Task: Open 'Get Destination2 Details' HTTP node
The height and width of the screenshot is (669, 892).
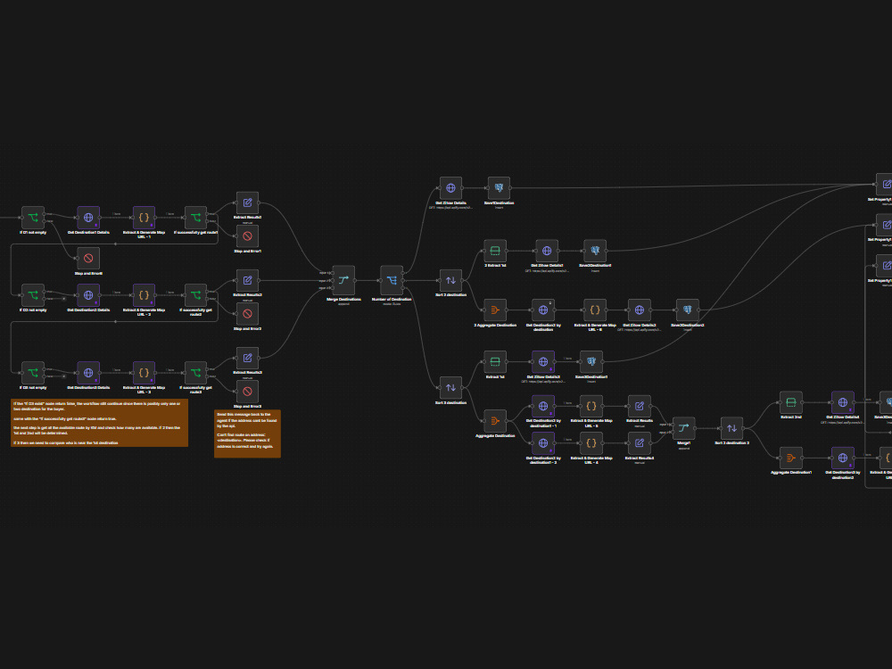Action: (88, 295)
